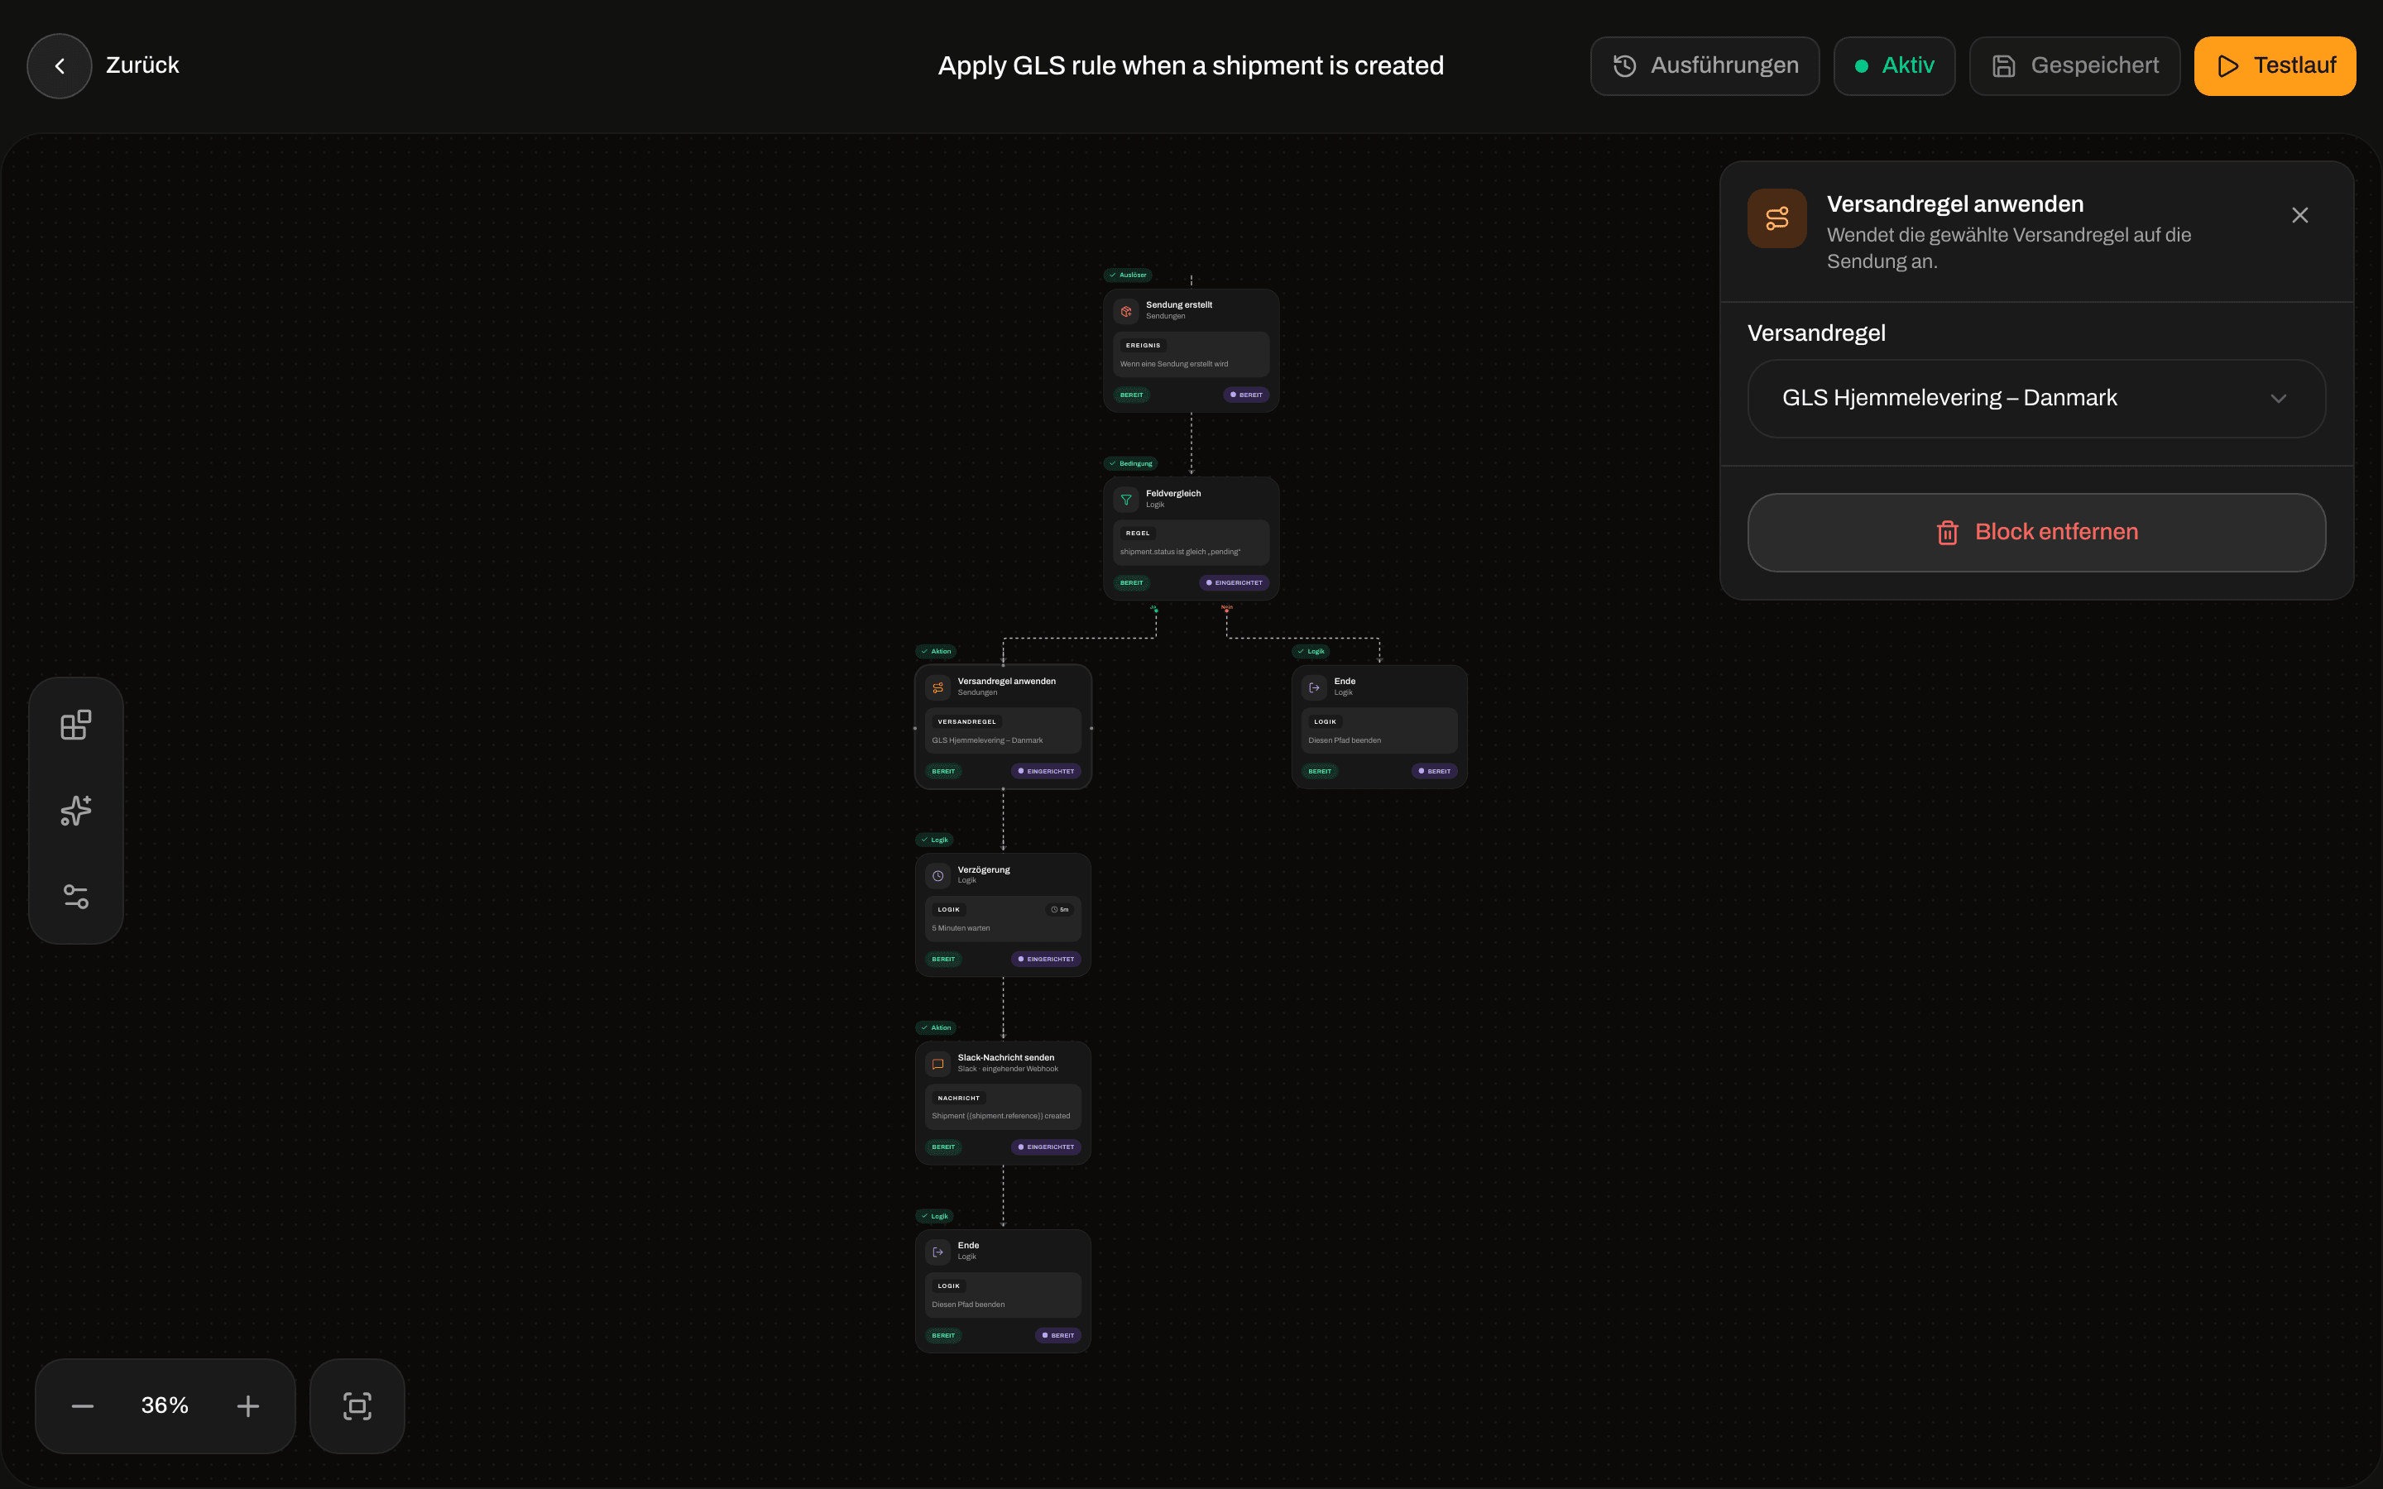Toggle the Aktiv workflow status
The height and width of the screenshot is (1489, 2383).
[x=1894, y=66]
